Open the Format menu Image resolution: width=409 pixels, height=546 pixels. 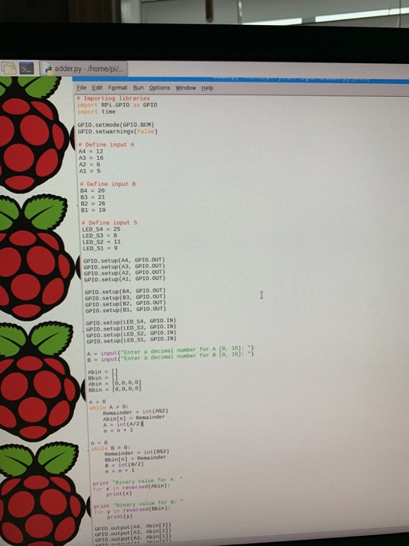tap(118, 87)
